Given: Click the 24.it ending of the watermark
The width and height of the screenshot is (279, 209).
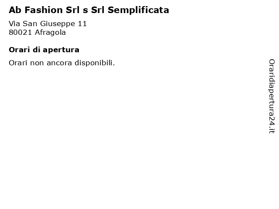Looking at the screenshot, I should coord(272,125).
